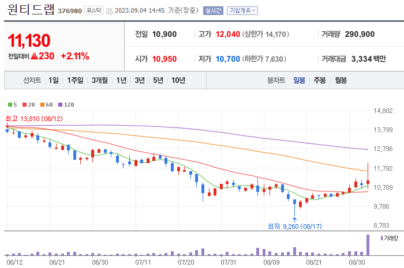Click the 저가 value 10,700
The image size is (404, 268).
[x=228, y=59]
